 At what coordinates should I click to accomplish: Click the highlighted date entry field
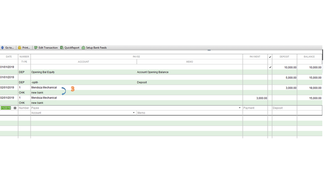[x=6, y=108]
